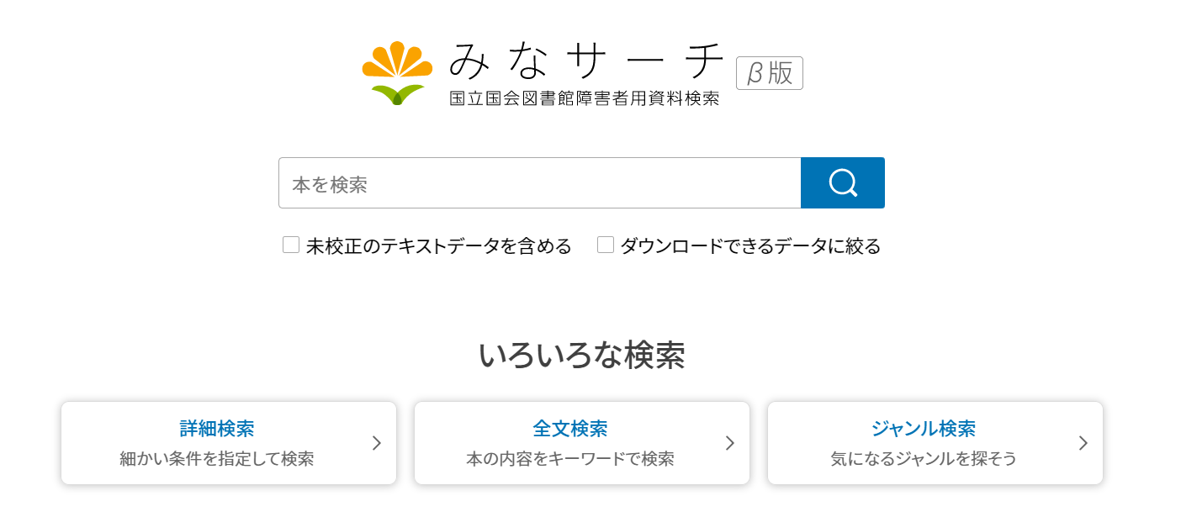The height and width of the screenshot is (517, 1181).
Task: Click the 詳細検索 card for advanced search
Action: click(x=228, y=443)
